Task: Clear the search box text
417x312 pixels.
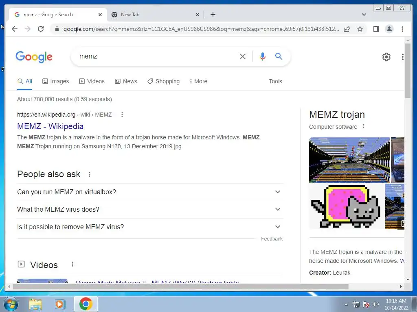Action: (243, 56)
